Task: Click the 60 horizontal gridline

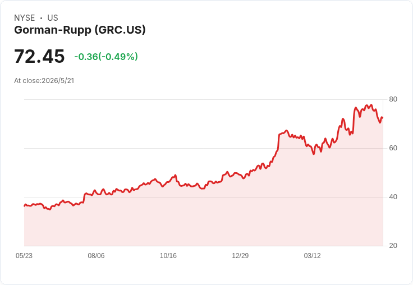Action: point(203,148)
